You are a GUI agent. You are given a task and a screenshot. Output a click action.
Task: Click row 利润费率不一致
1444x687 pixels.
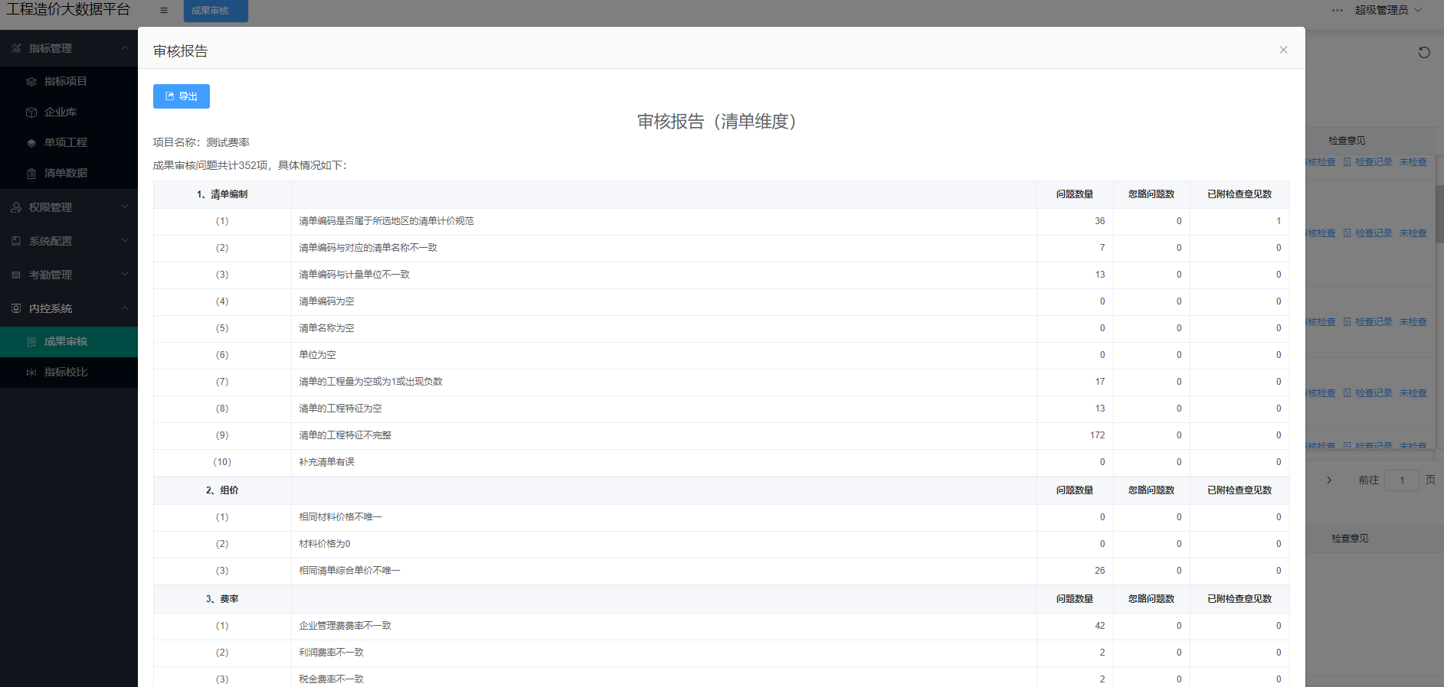[722, 653]
